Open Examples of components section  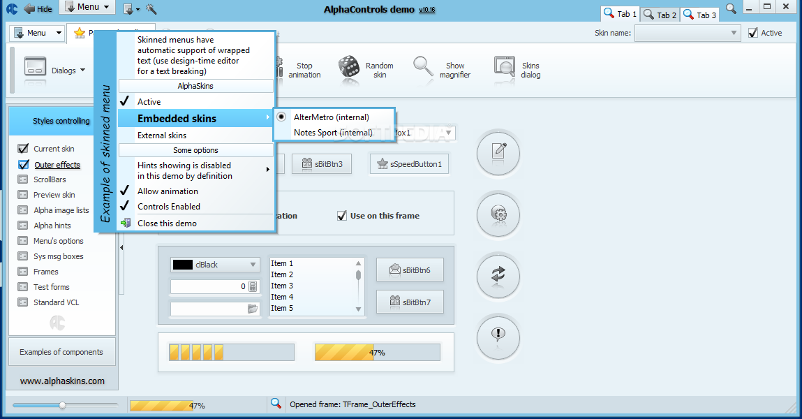61,351
